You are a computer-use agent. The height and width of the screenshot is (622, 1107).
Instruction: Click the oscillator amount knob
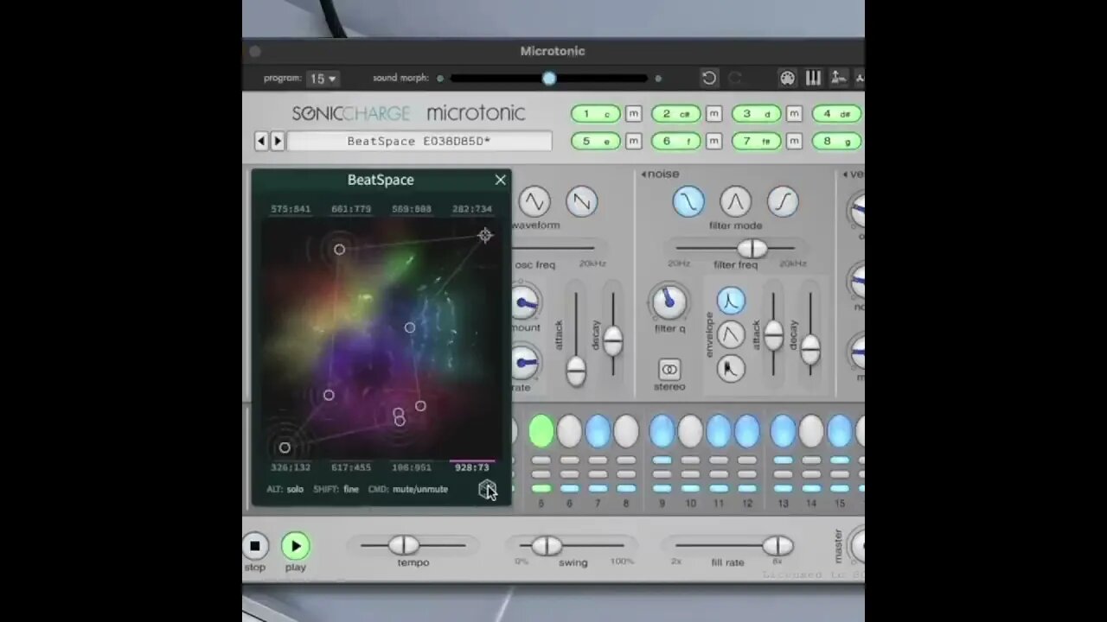click(x=525, y=302)
